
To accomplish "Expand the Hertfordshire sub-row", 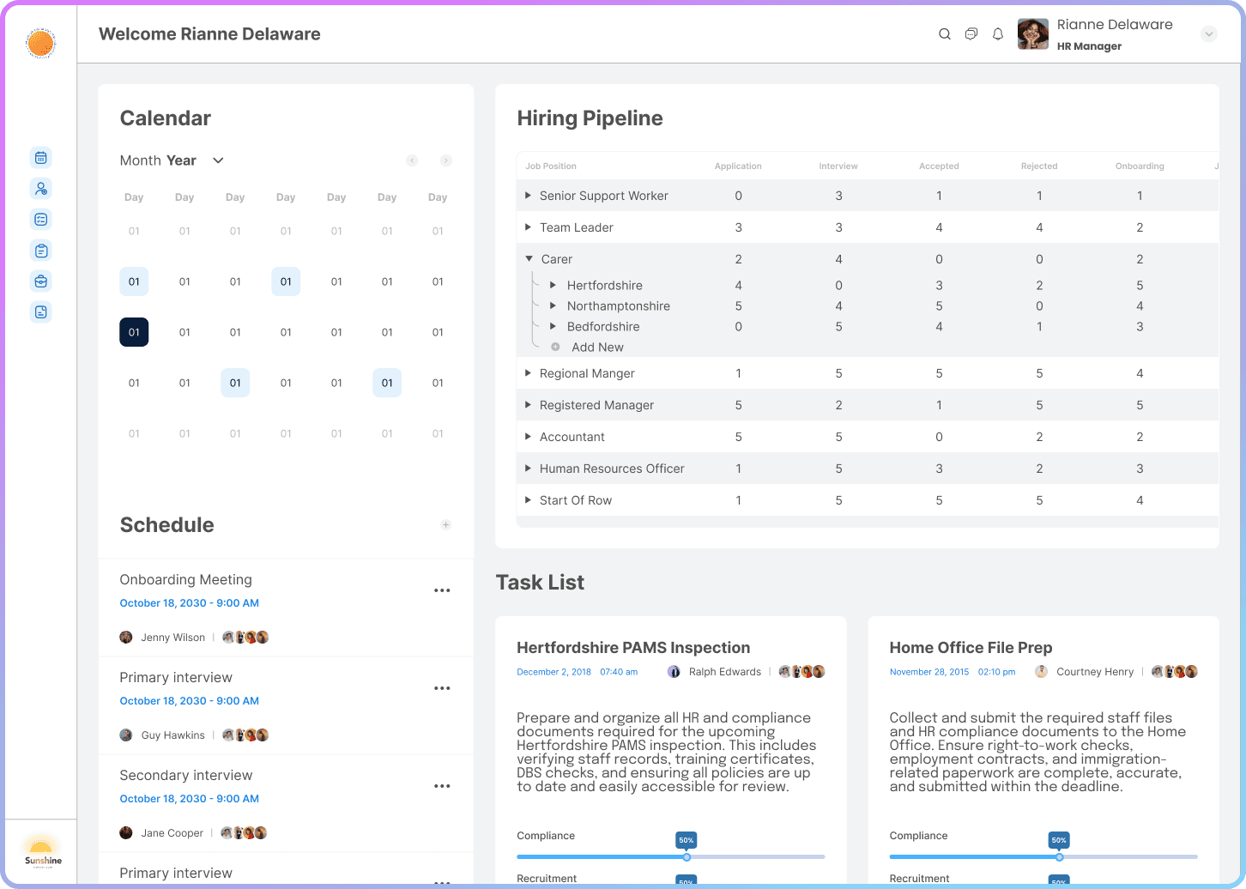I will [553, 285].
